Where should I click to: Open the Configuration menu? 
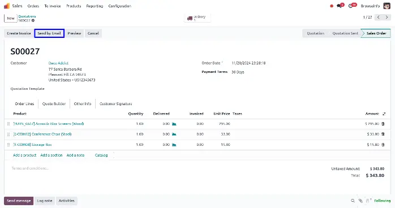[120, 6]
